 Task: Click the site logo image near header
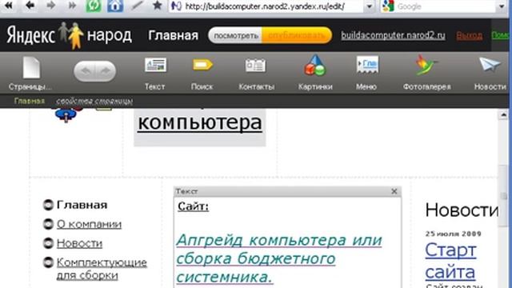tap(66, 114)
